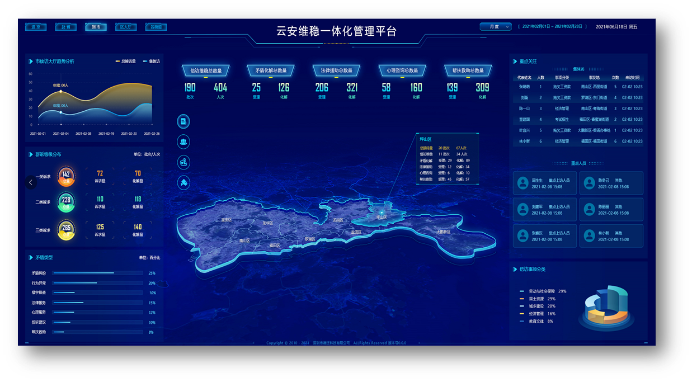Click the 矛盾纠纷 progress bar
Screen dimensions: 692x382
tap(98, 273)
